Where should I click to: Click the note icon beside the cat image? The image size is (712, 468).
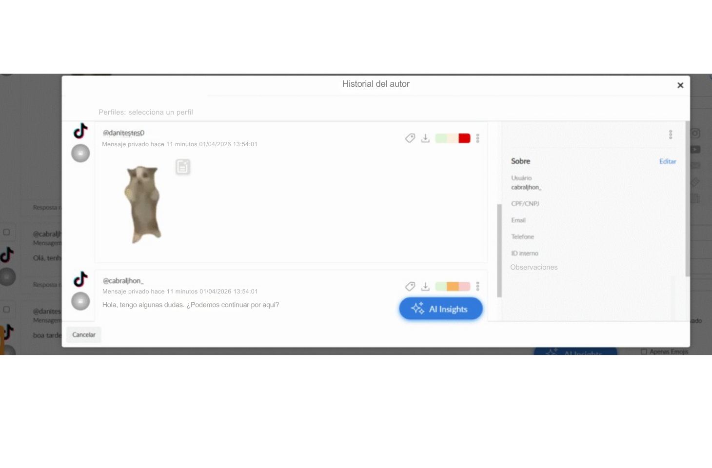point(183,167)
